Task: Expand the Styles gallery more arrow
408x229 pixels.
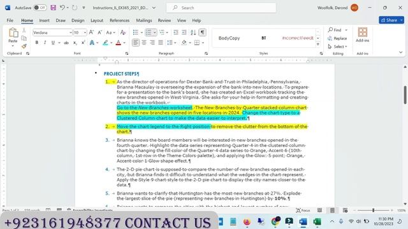Action: coord(318,45)
